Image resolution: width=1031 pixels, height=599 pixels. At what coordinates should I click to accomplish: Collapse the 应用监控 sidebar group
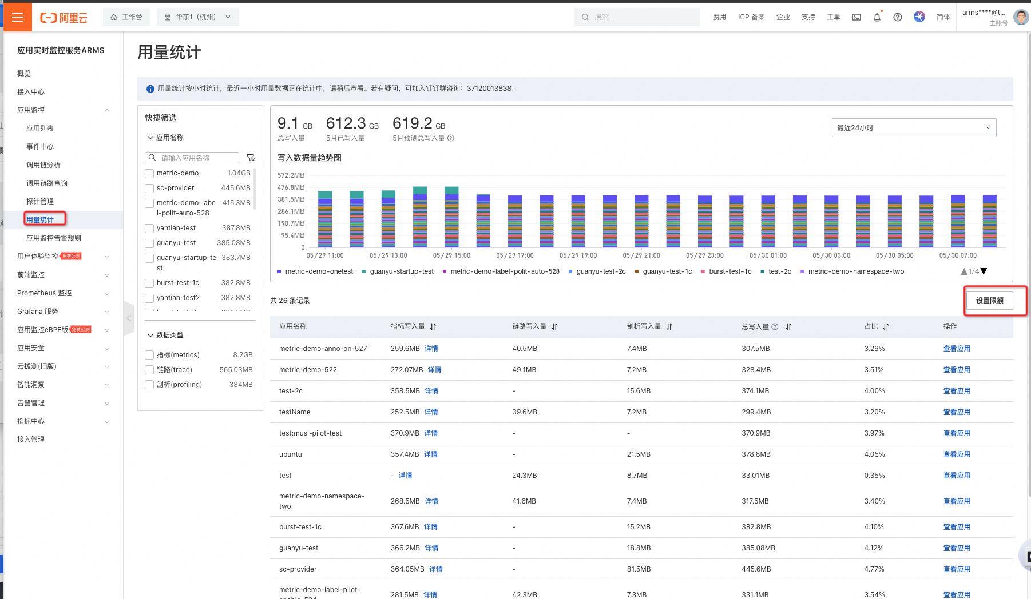(x=107, y=110)
